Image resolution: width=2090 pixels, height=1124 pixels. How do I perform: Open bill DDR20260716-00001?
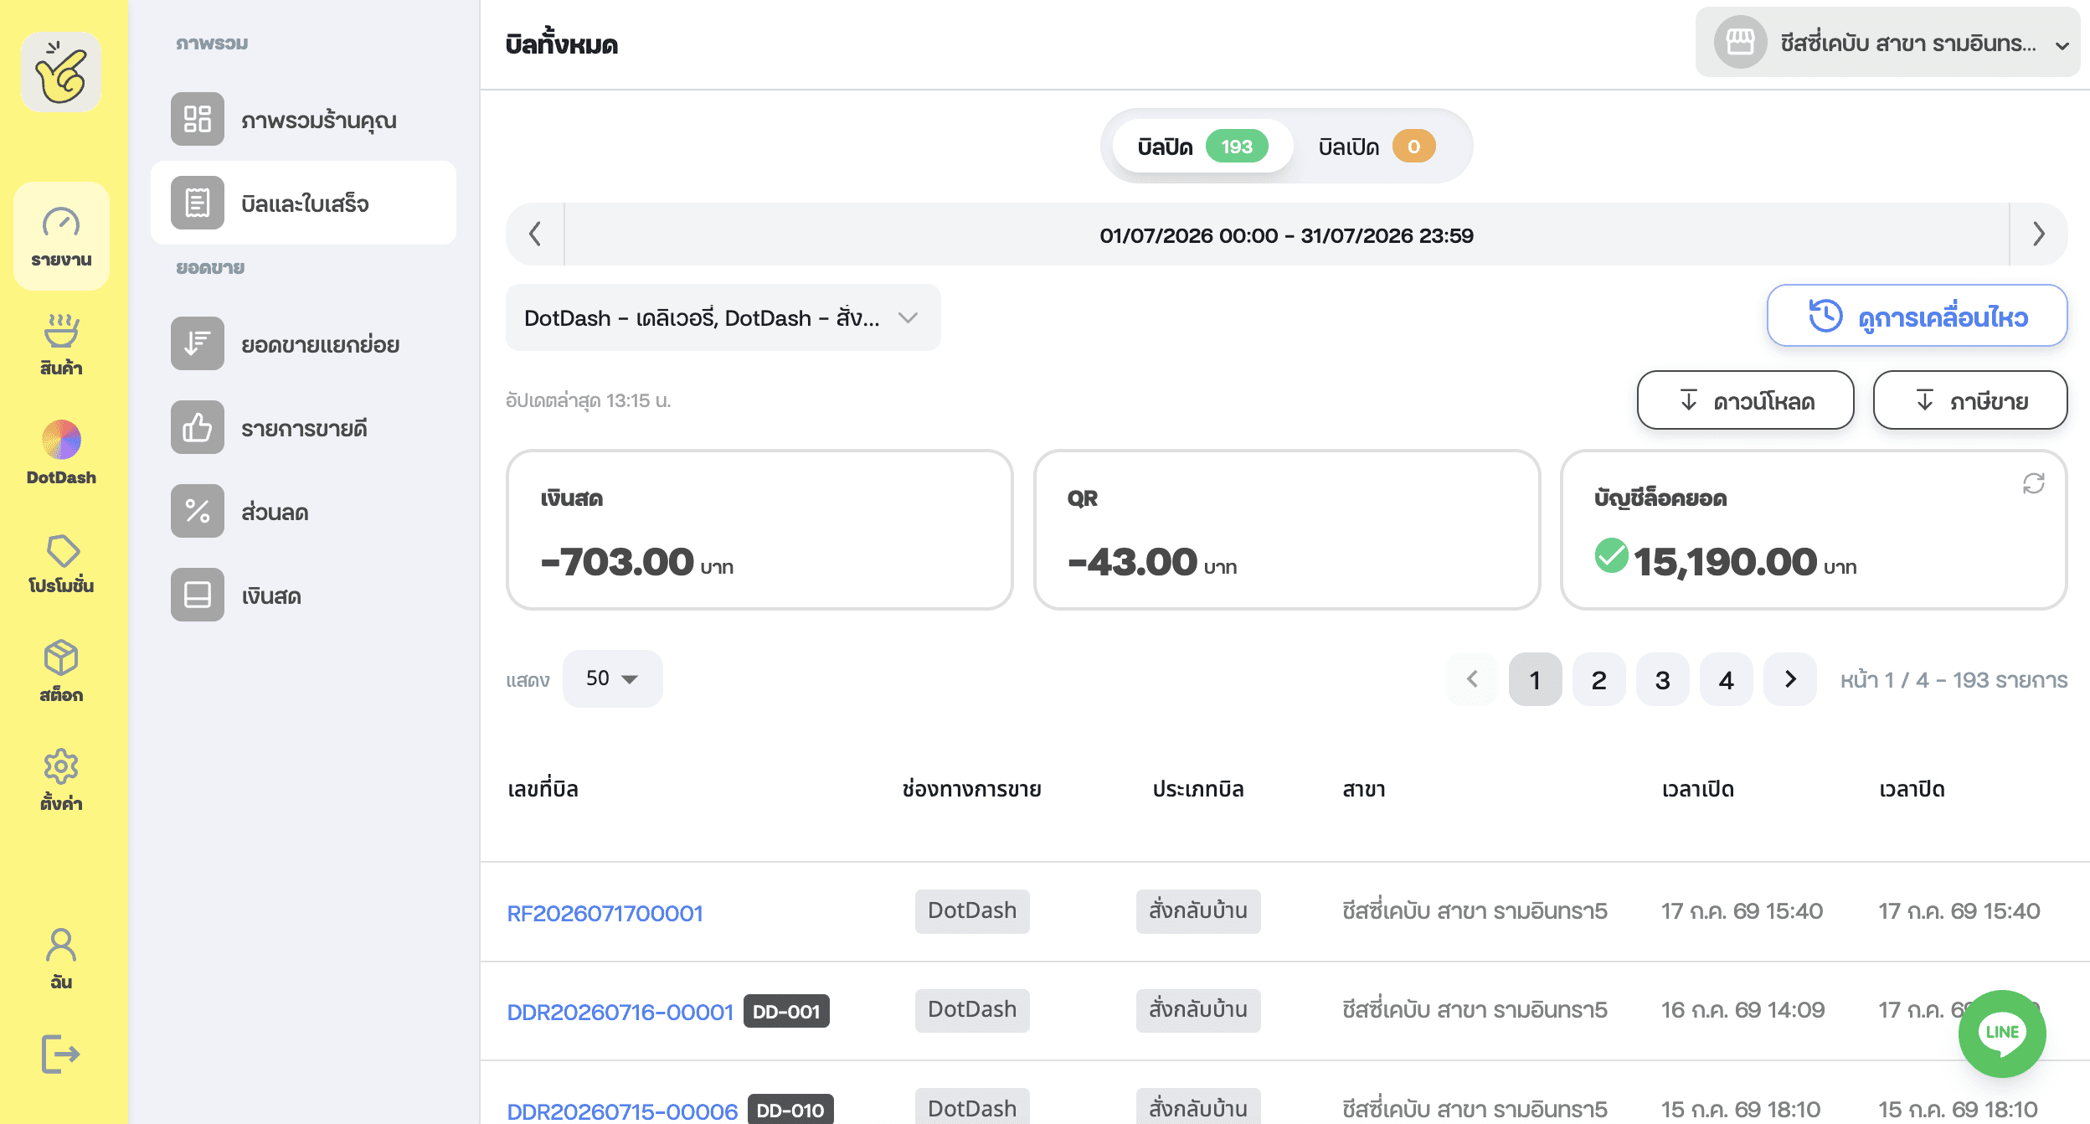click(620, 1012)
